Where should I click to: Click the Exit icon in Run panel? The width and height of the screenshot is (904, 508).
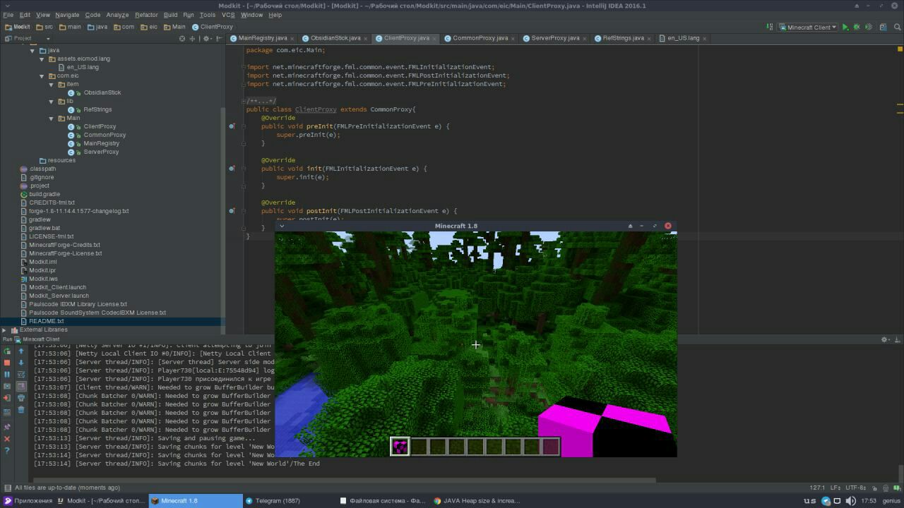7,398
